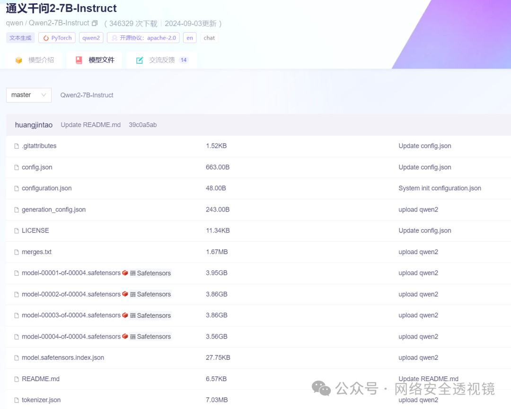Click file icon beside tokenizer.json
The height and width of the screenshot is (409, 511).
17,400
